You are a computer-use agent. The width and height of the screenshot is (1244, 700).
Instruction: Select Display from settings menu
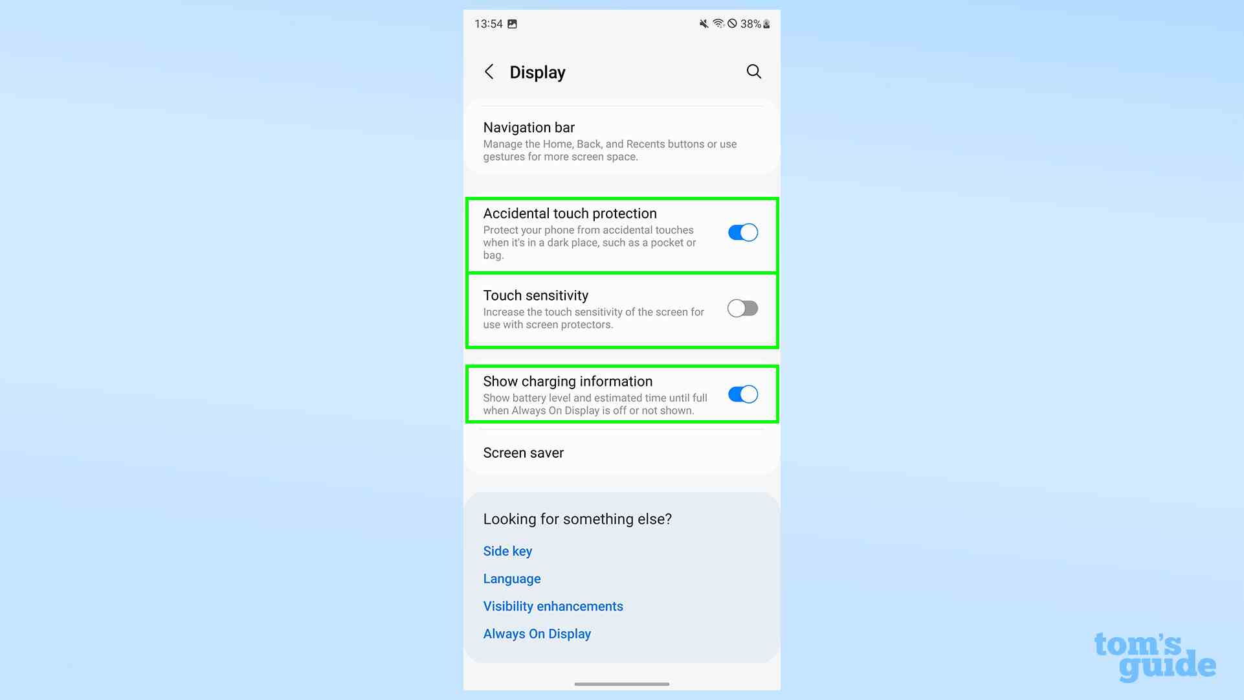[x=537, y=71]
